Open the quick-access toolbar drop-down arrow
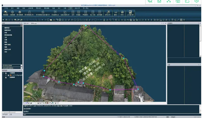Image resolution: width=204 pixels, height=136 pixels. (3, 20)
